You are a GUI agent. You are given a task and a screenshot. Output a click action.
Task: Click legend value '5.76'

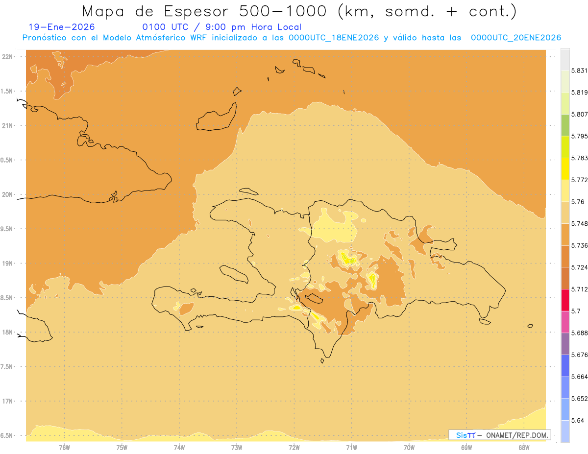(x=578, y=202)
